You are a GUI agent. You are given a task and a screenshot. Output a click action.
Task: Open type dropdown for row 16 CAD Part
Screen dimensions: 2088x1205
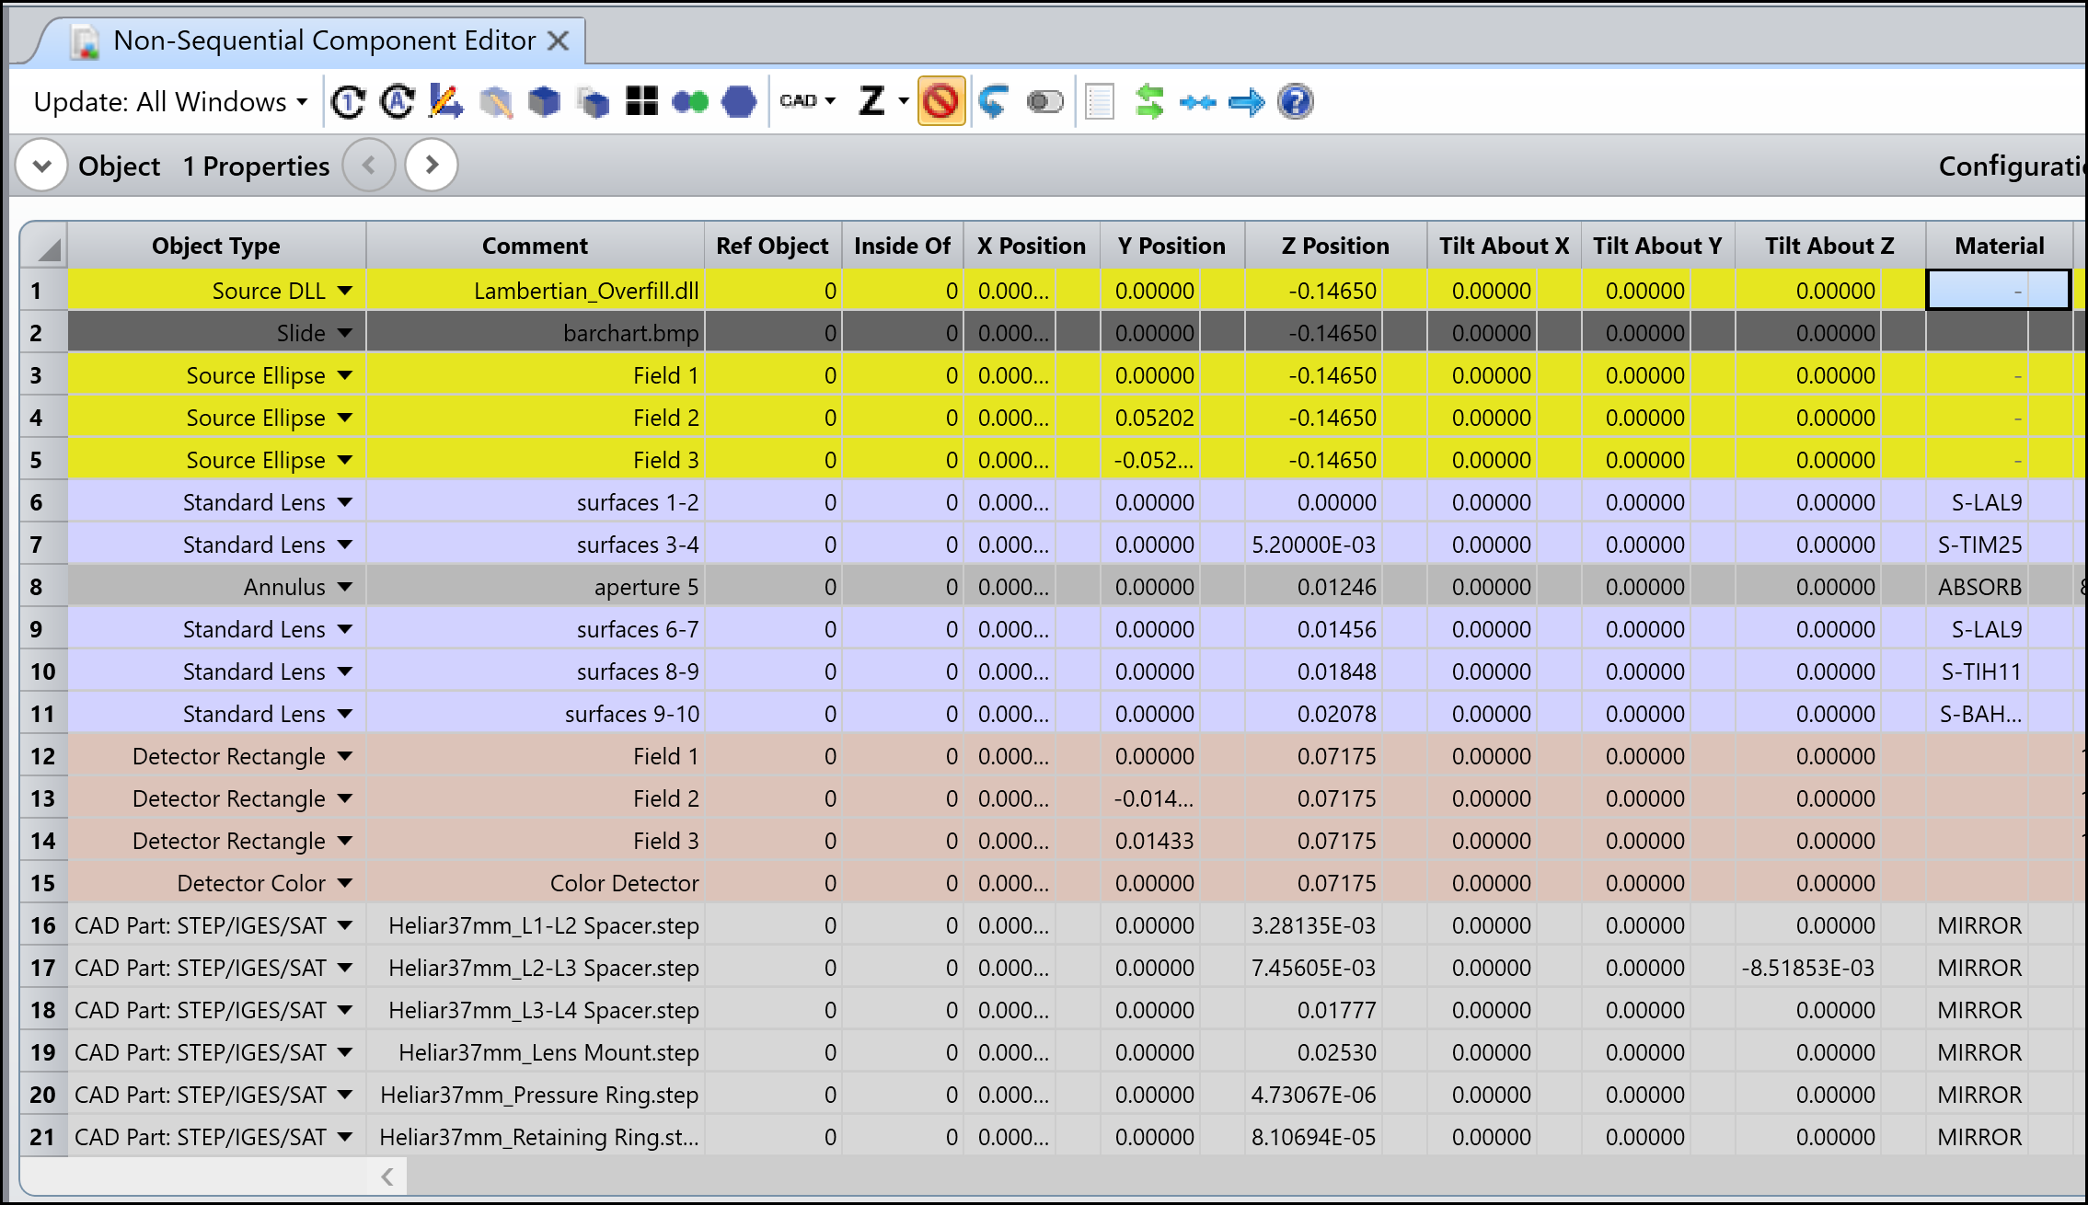(x=345, y=925)
